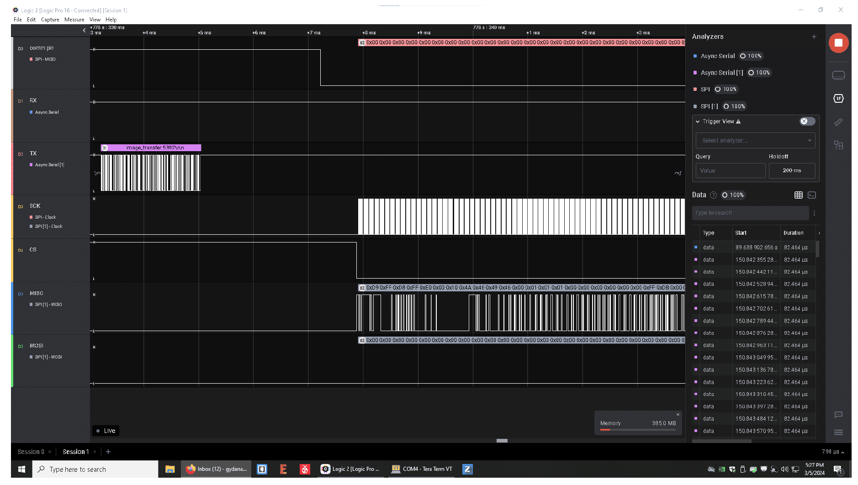The width and height of the screenshot is (858, 485).
Task: Open Data panel help question icon
Action: click(x=713, y=195)
